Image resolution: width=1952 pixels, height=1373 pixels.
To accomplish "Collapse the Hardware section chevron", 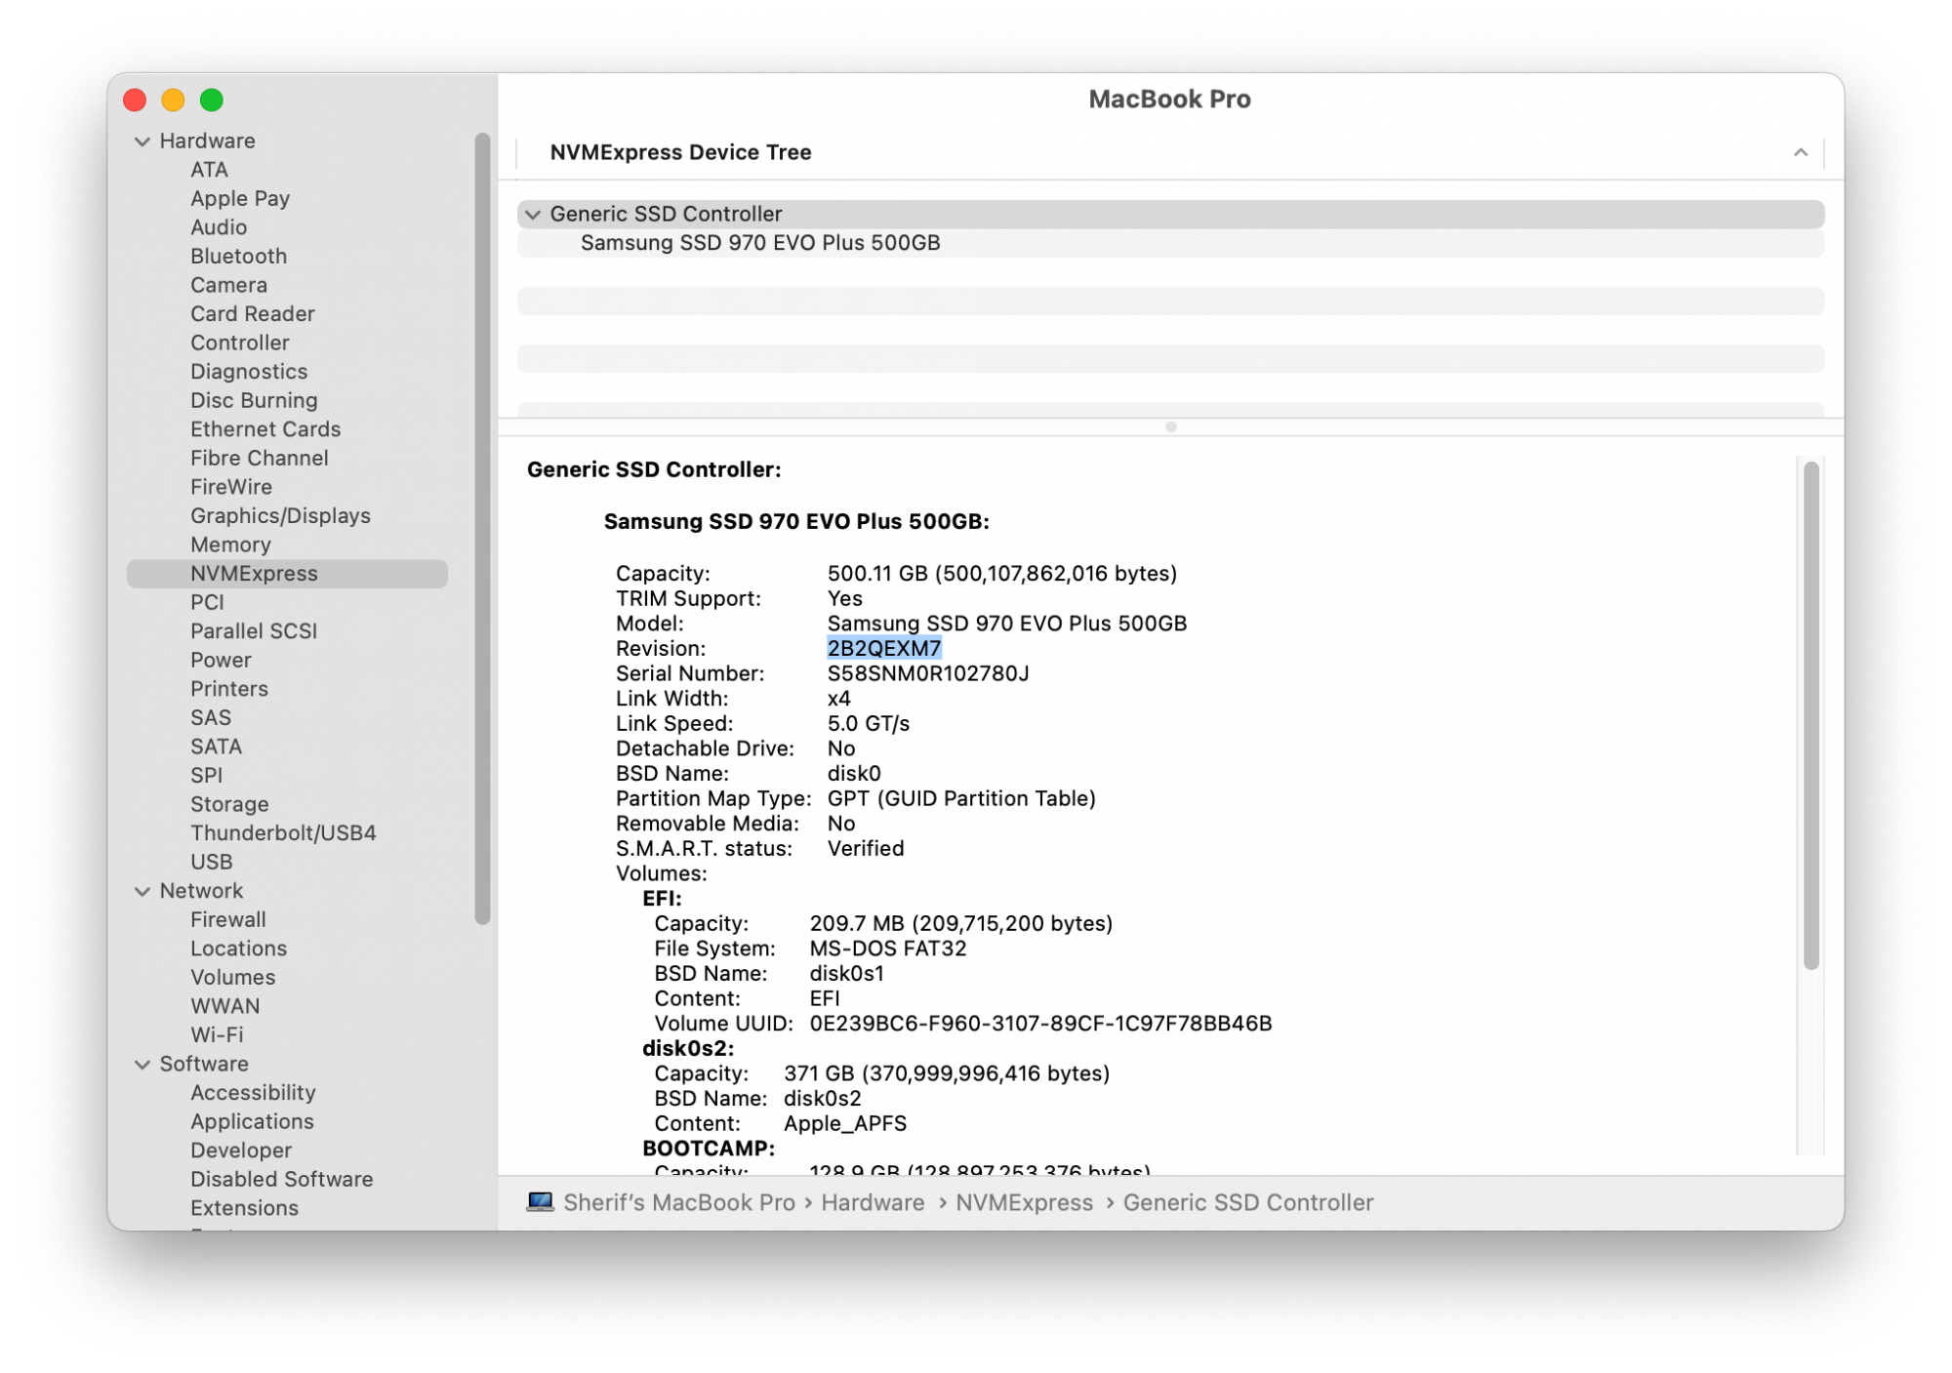I will click(x=142, y=141).
